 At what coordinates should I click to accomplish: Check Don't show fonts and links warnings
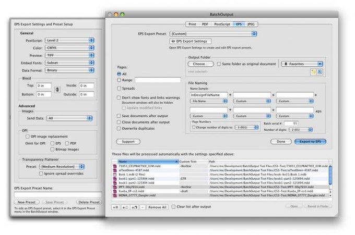tap(119, 97)
